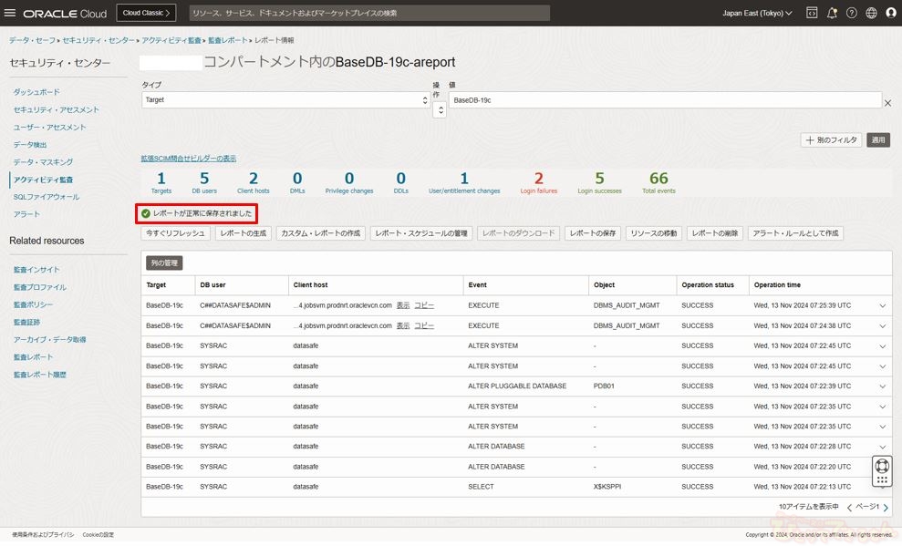The image size is (902, 546).
Task: Open the notifications bell
Action: tap(832, 14)
